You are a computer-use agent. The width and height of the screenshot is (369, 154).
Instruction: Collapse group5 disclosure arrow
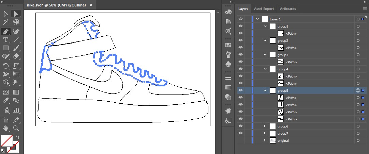[265, 90]
